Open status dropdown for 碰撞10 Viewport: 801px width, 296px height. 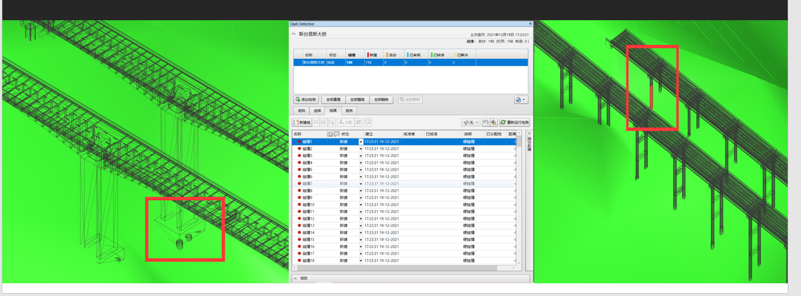[x=361, y=205]
